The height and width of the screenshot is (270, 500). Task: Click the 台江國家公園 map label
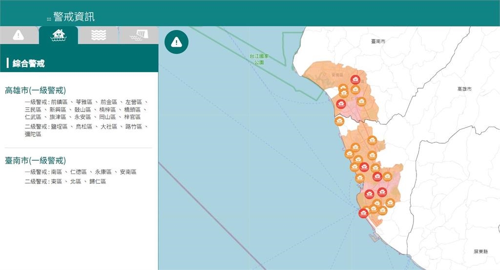259,59
